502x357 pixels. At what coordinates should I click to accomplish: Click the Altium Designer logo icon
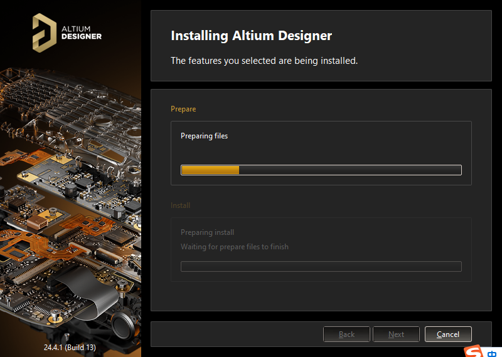[x=45, y=33]
